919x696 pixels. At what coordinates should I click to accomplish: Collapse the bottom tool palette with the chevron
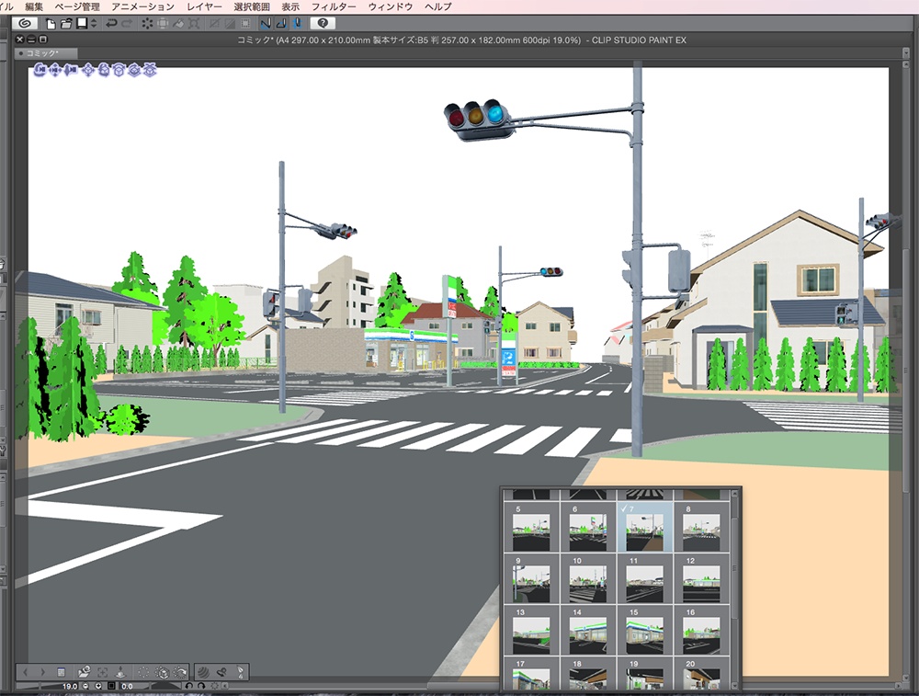(x=225, y=687)
